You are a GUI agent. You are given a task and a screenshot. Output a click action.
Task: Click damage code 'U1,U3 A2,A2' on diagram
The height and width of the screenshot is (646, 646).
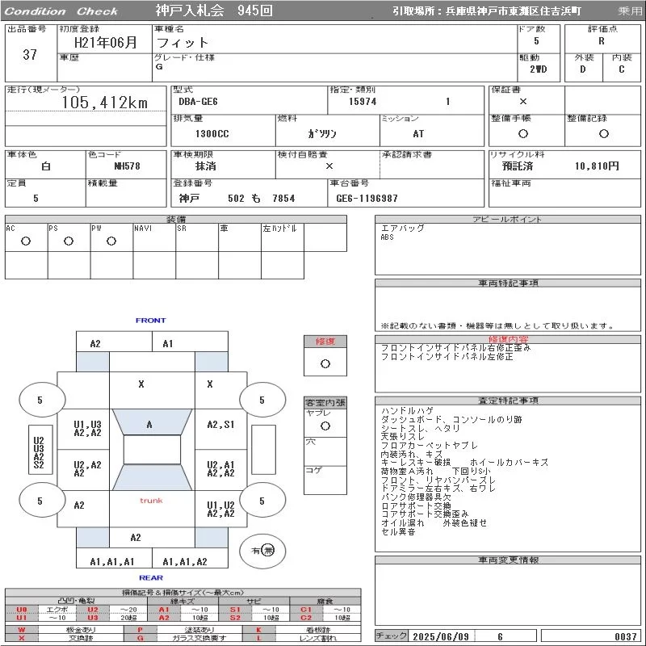click(x=87, y=429)
